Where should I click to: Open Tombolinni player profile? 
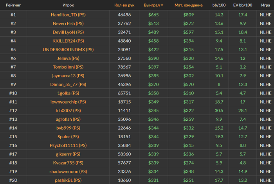tap(64, 67)
